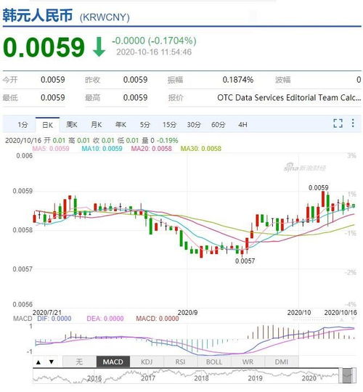This screenshot has height=392, width=363.
Task: Show the WR indicator
Action: click(248, 362)
